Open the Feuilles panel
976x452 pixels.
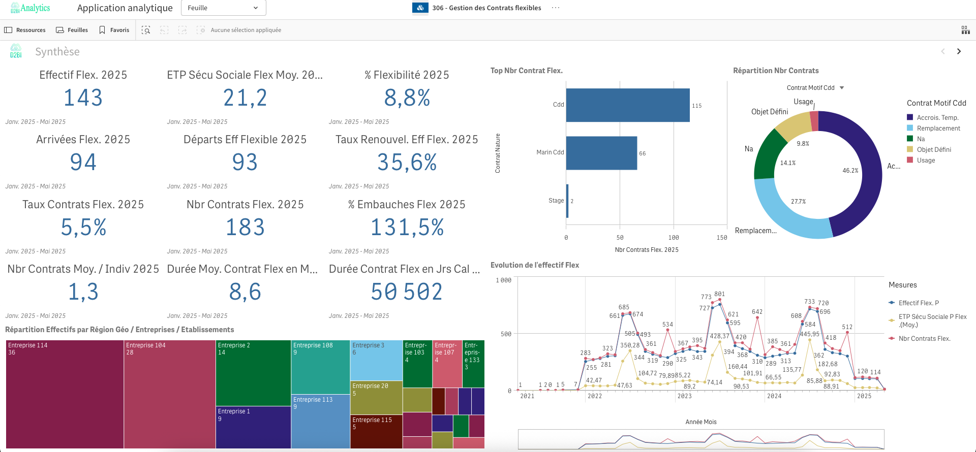[72, 30]
